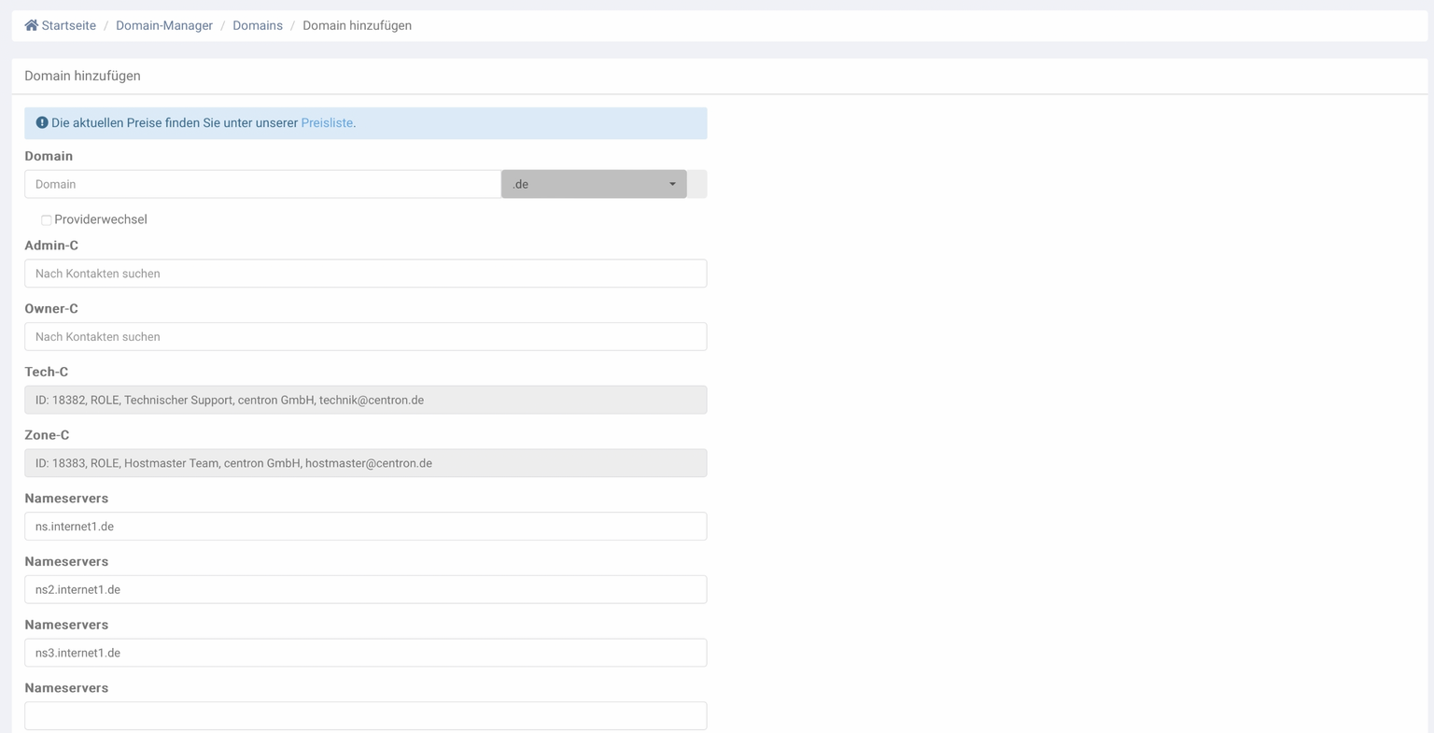Click the Admin-C contact search field

pyautogui.click(x=365, y=274)
